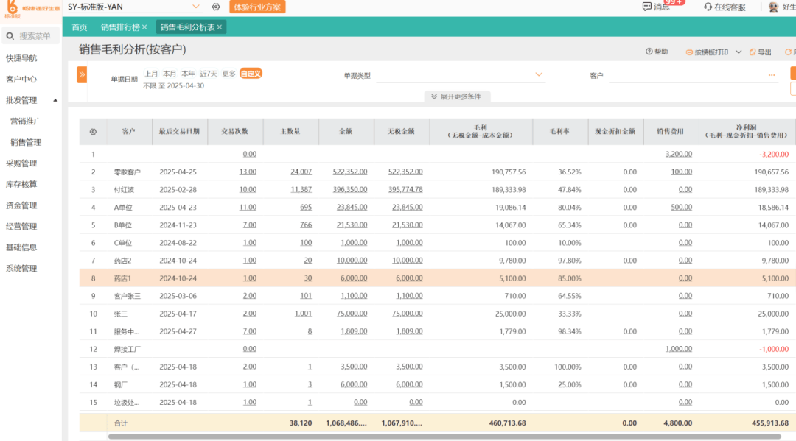Select the 自定义 date range option
Image resolution: width=796 pixels, height=441 pixels.
point(251,74)
